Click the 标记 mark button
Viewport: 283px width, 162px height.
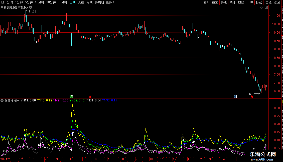click(x=259, y=2)
